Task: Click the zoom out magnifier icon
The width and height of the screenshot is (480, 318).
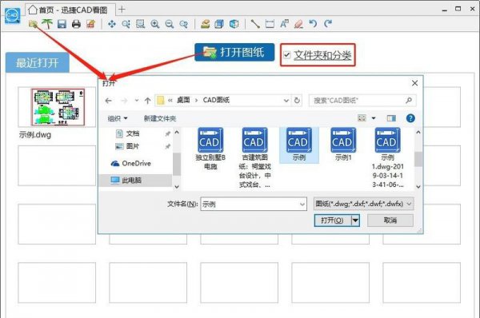Action: (x=170, y=24)
